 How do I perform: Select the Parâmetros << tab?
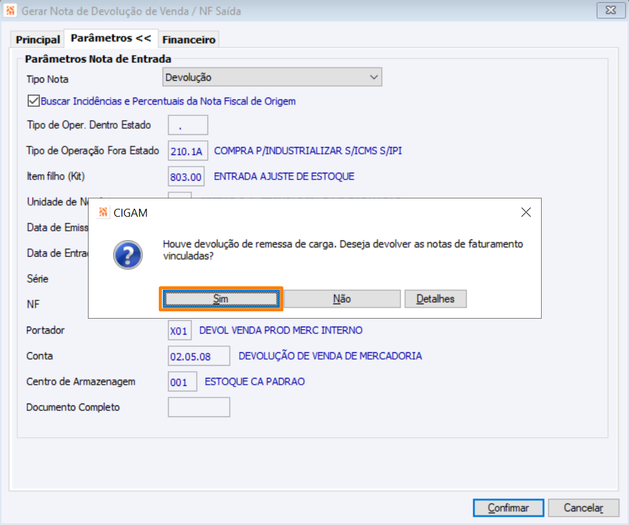pyautogui.click(x=111, y=38)
